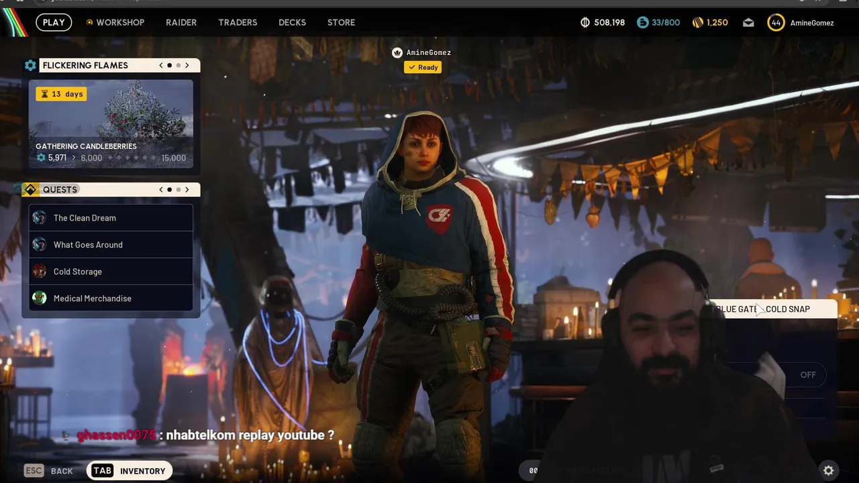The width and height of the screenshot is (859, 483).
Task: Go to next Quests page arrow
Action: point(187,190)
